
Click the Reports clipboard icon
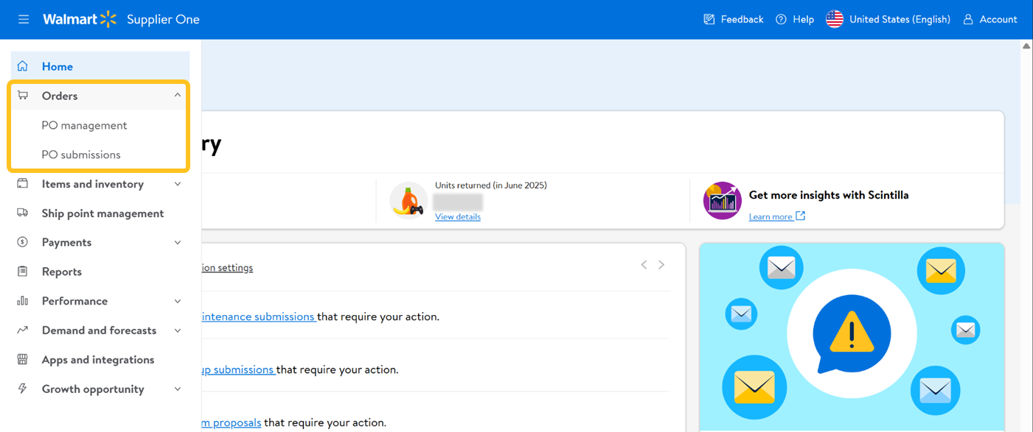coord(23,272)
